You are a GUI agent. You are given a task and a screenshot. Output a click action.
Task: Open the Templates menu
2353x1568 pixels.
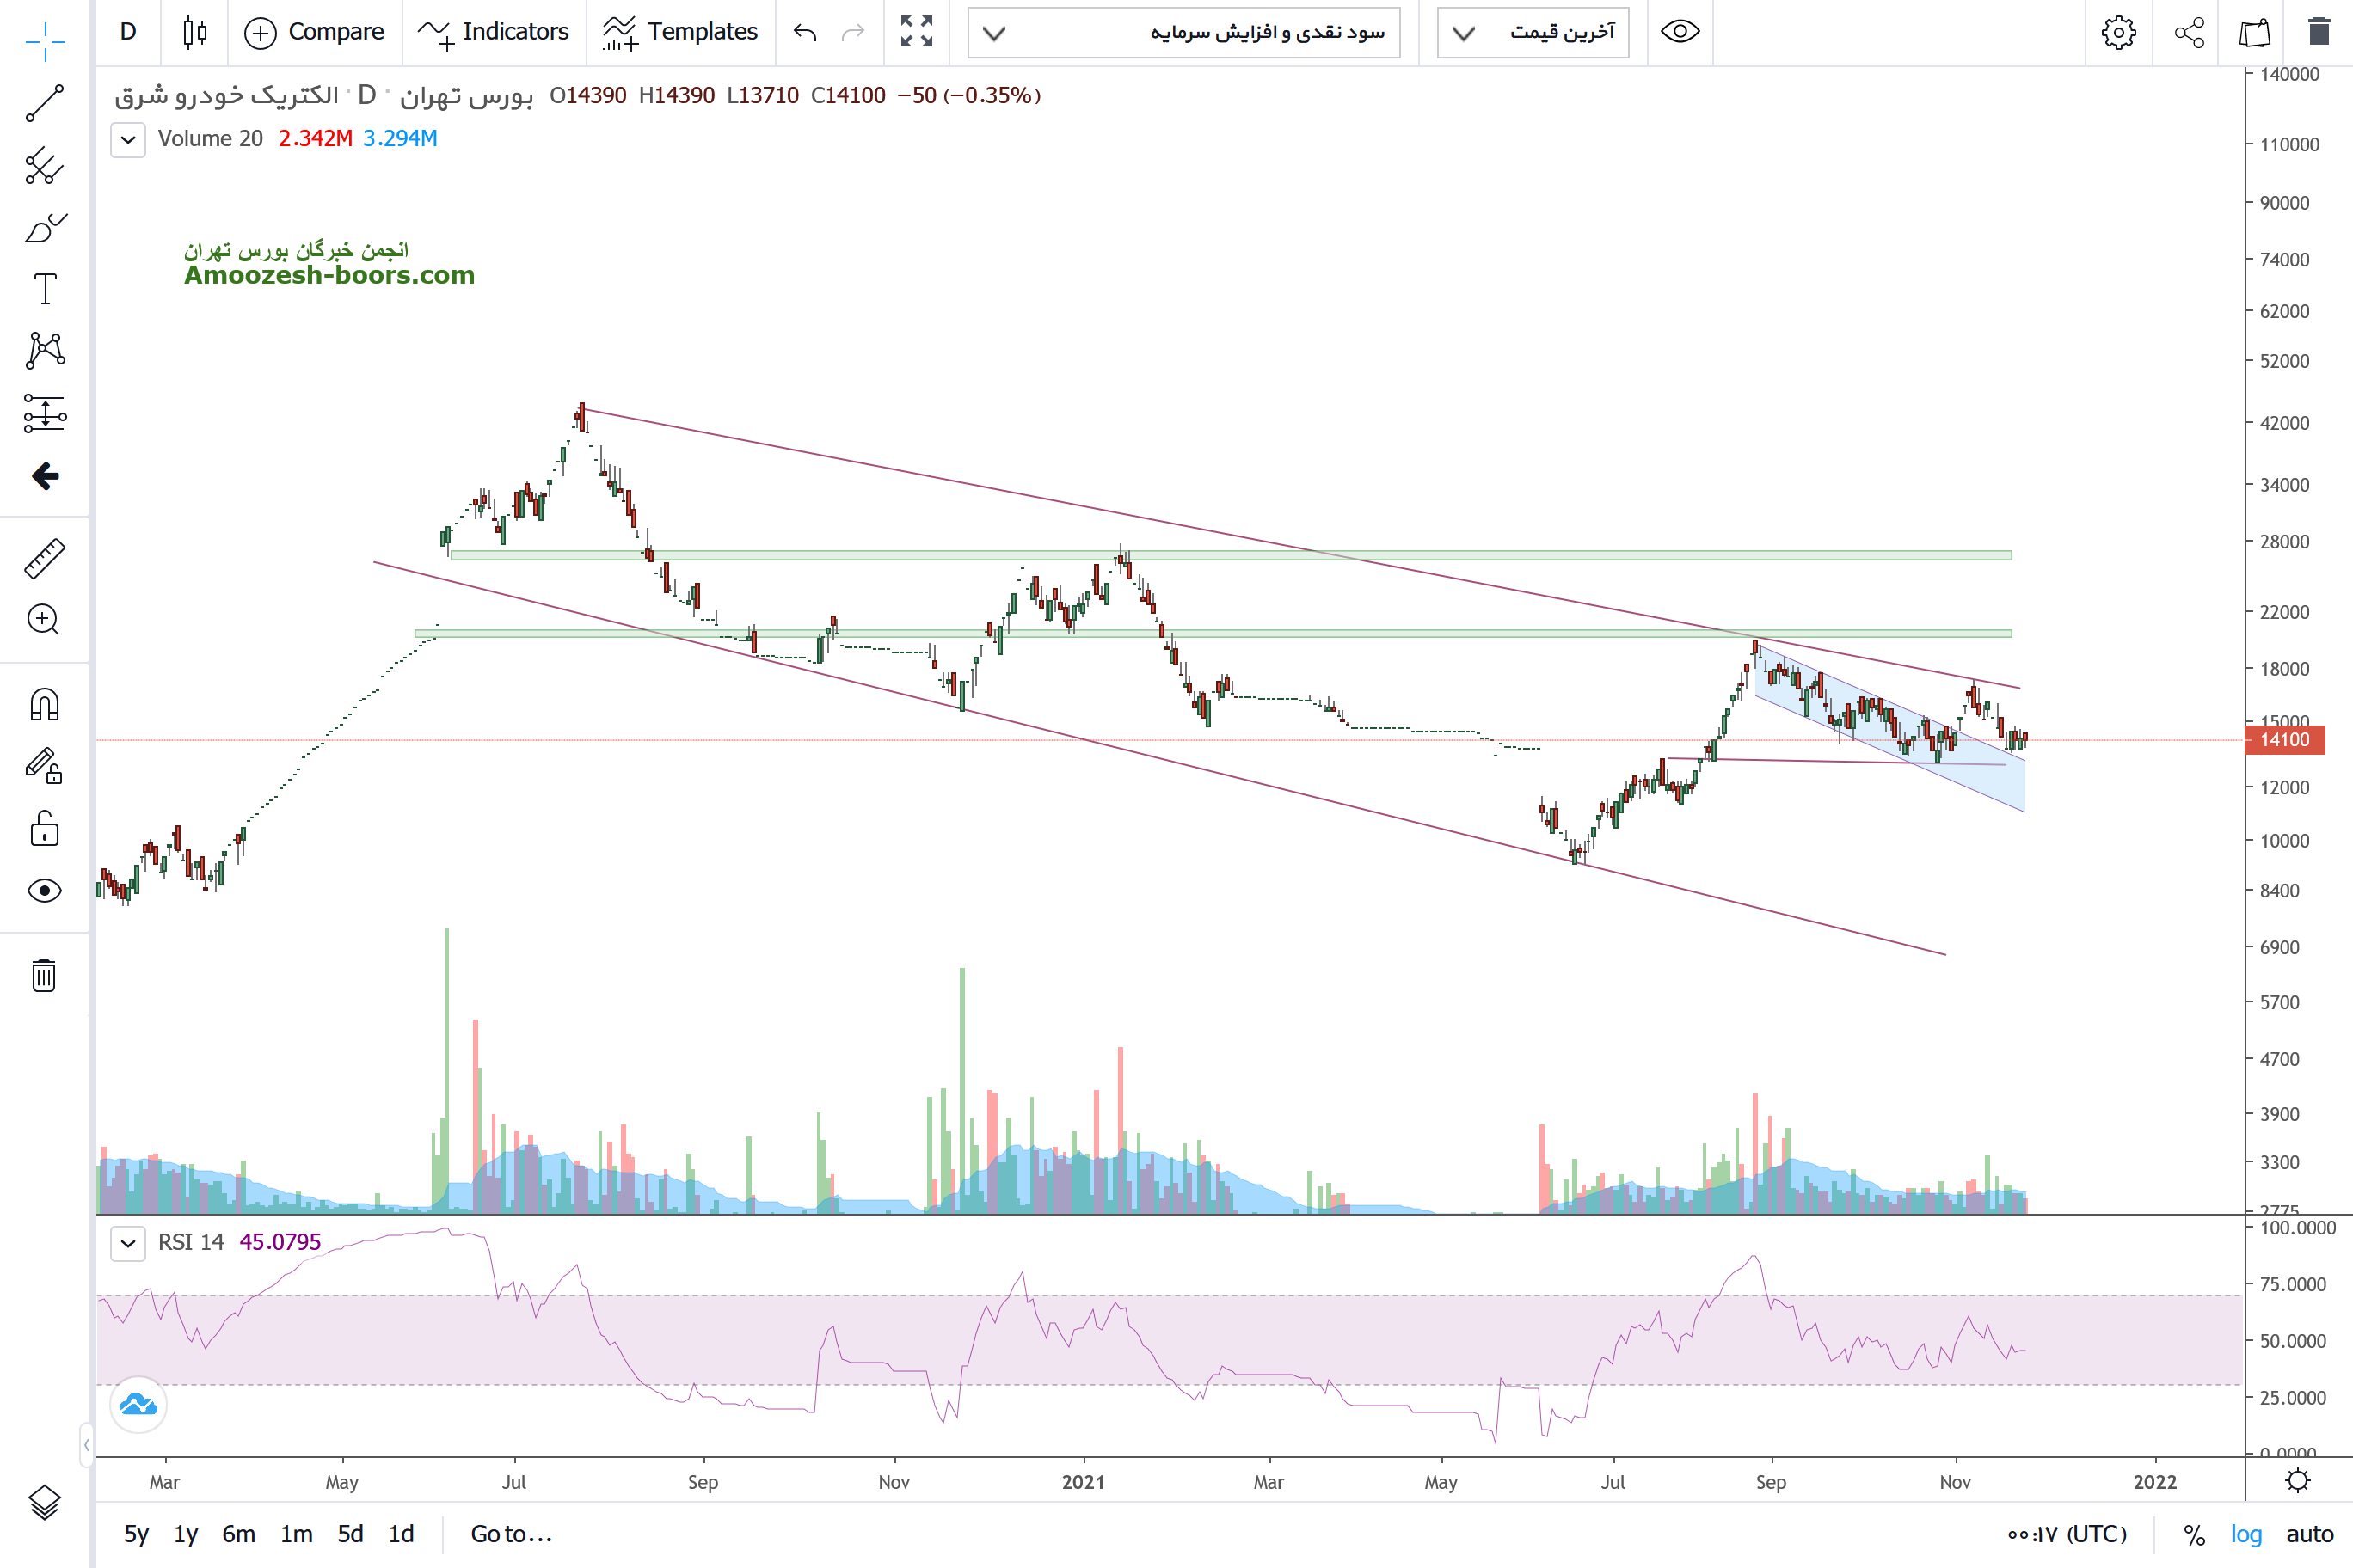point(680,32)
